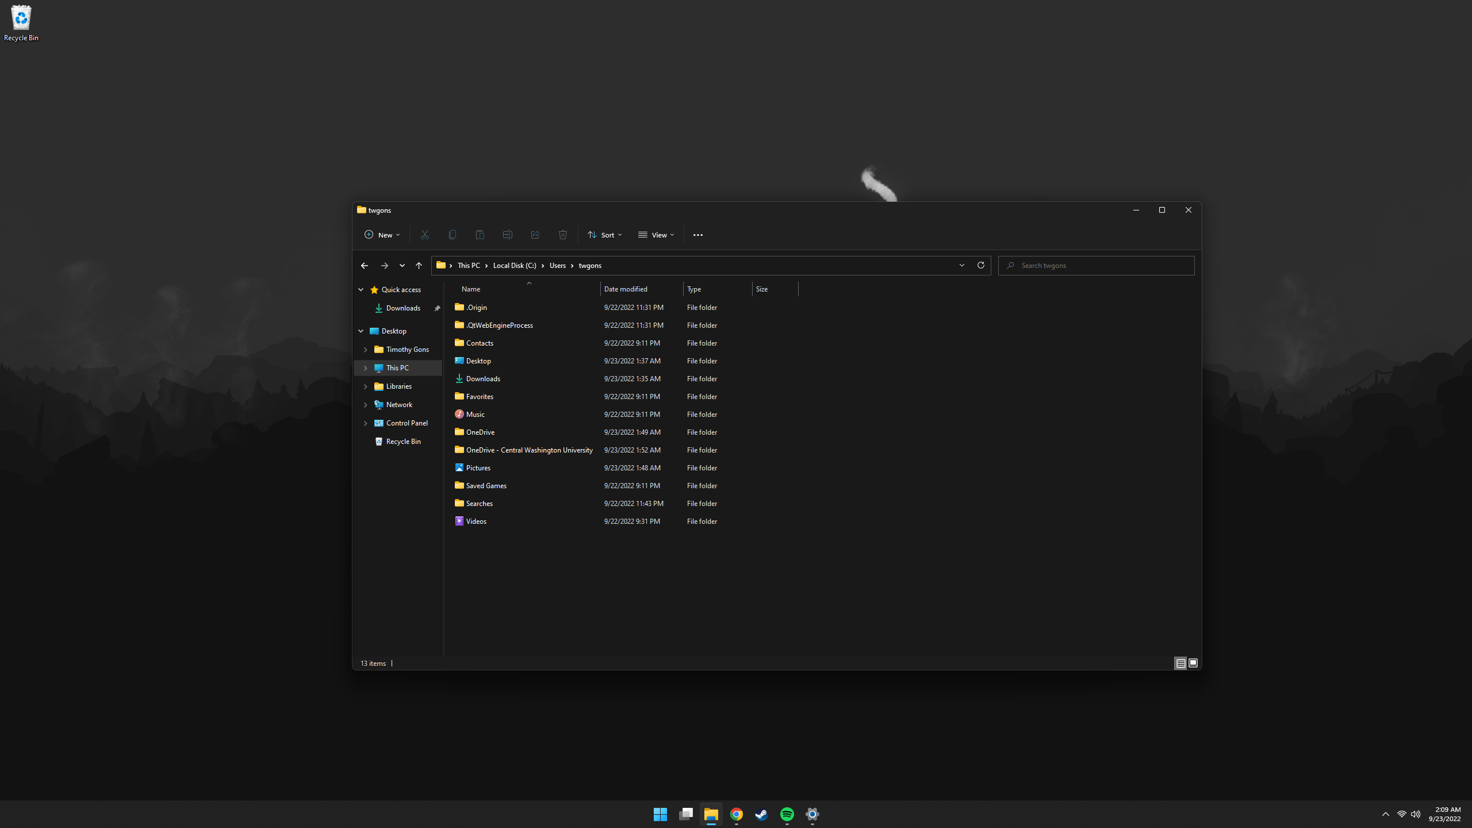The height and width of the screenshot is (828, 1472).
Task: Open the Recycle Bin desktop icon
Action: 21,23
